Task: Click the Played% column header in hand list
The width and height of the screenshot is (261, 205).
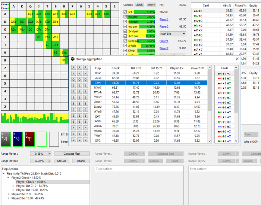Action: click(240, 6)
